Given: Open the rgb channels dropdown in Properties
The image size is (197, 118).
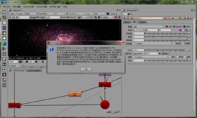Looking at the screenshot, I should point(148,26).
